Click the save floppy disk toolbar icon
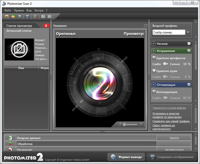The width and height of the screenshot is (200, 164). 27,16
